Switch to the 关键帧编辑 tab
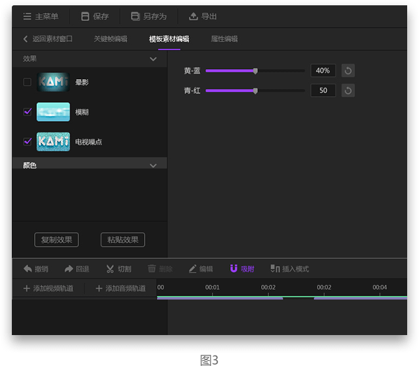 pos(111,39)
